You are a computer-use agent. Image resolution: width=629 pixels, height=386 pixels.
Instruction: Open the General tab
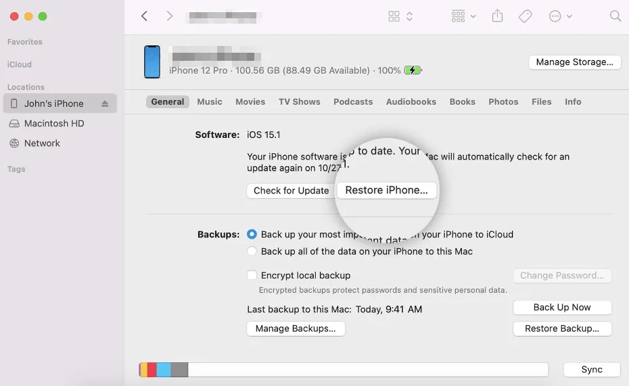coord(167,102)
